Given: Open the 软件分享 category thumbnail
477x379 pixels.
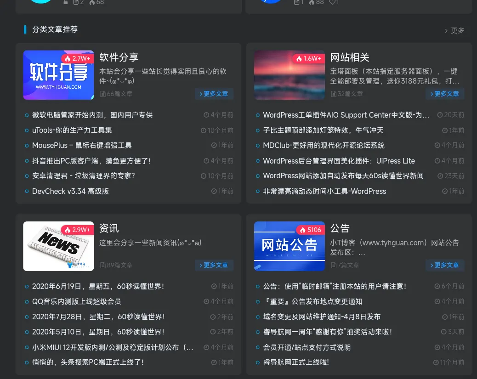Looking at the screenshot, I should 58,75.
